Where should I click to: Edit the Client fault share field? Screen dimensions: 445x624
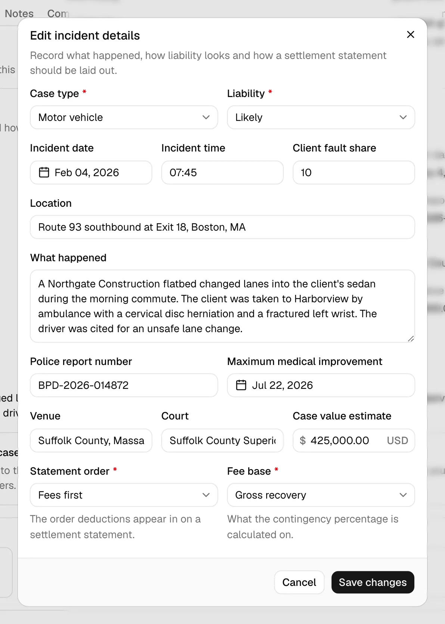click(x=354, y=172)
